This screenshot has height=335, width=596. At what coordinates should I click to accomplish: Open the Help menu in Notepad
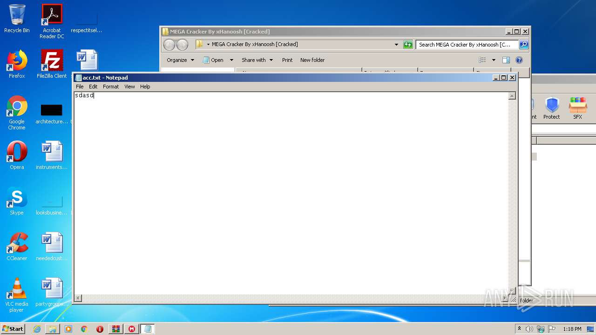(145, 87)
